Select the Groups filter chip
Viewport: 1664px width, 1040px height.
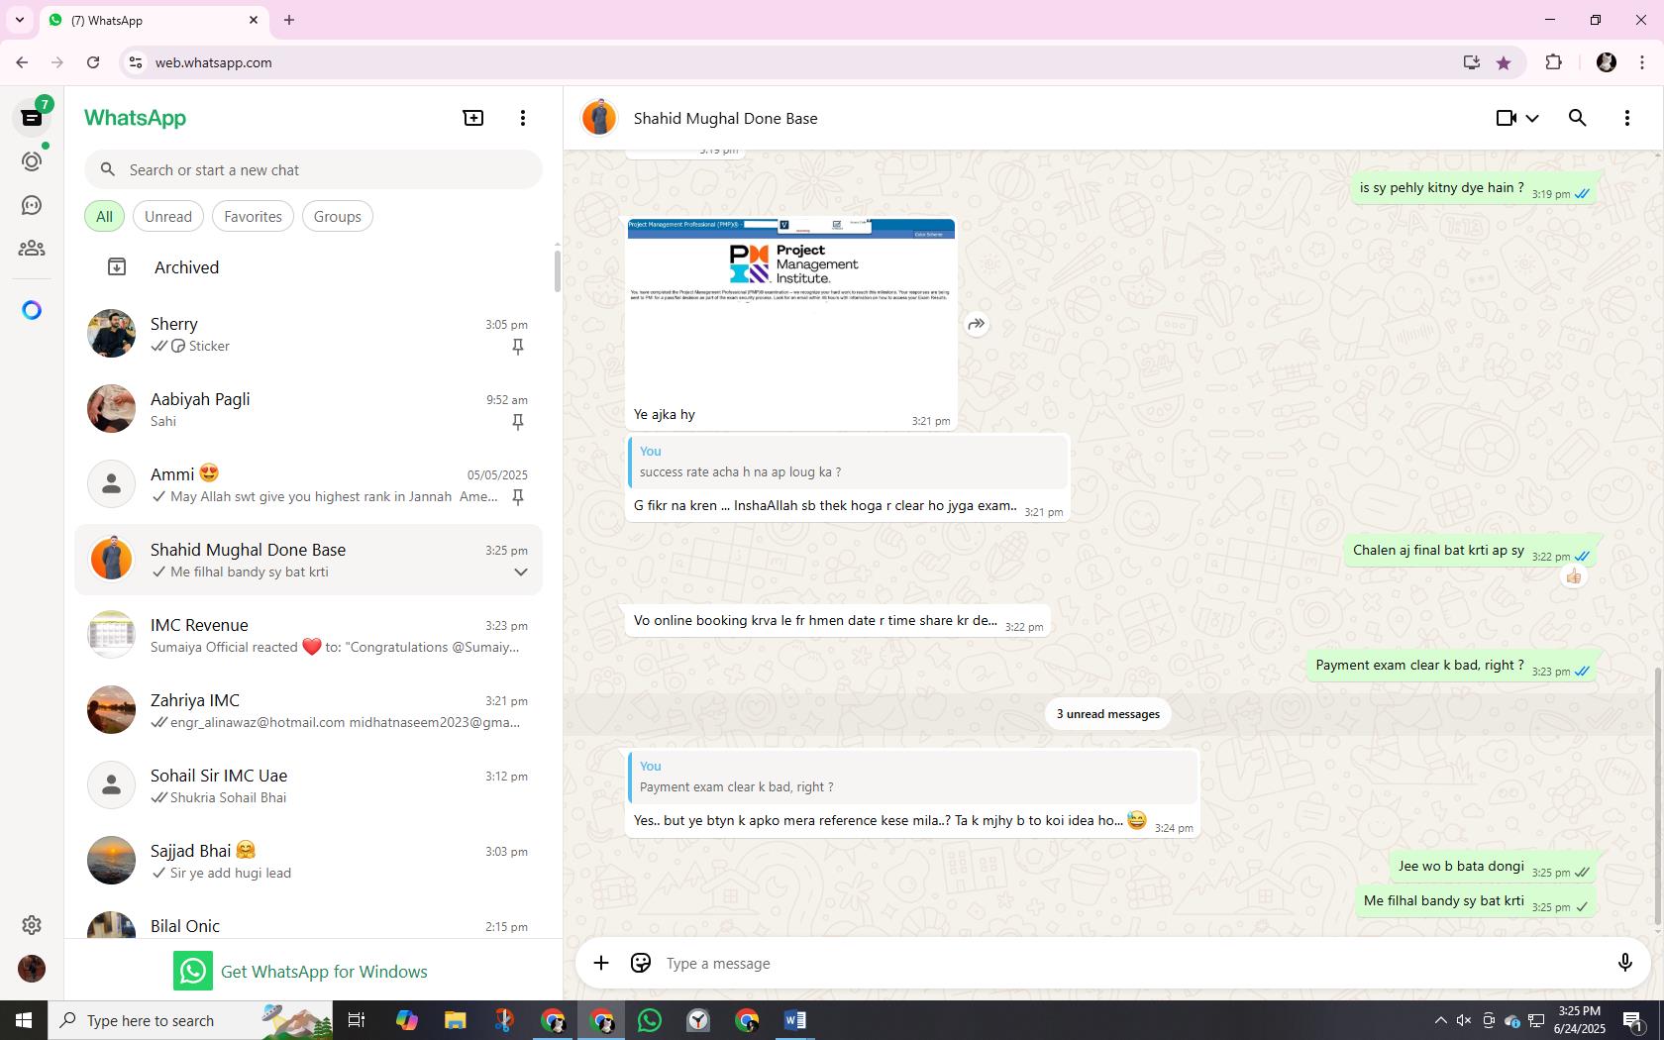(338, 217)
